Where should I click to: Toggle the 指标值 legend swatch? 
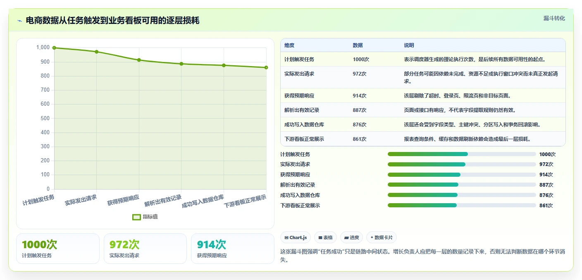pyautogui.click(x=136, y=217)
